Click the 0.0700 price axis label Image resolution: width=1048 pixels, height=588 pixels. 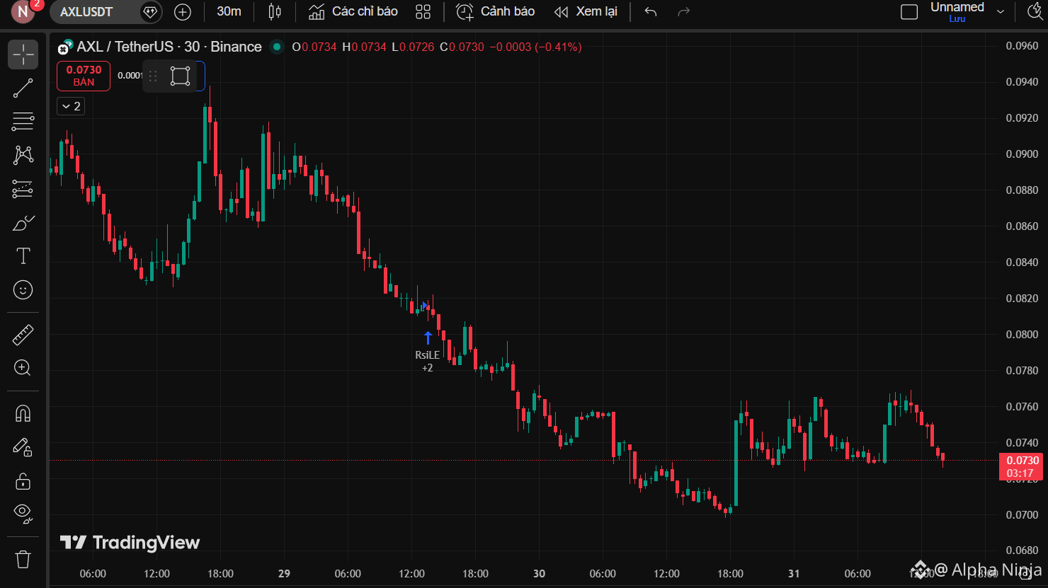pyautogui.click(x=1022, y=515)
